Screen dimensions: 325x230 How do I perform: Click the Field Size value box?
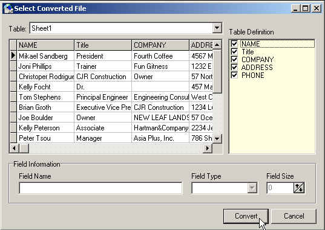pyautogui.click(x=280, y=188)
